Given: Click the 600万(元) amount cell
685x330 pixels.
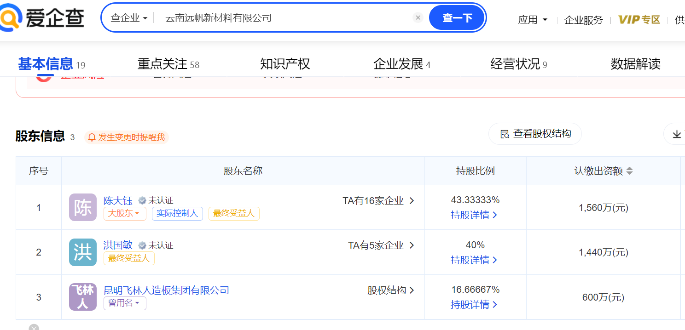Looking at the screenshot, I should click(x=603, y=297).
